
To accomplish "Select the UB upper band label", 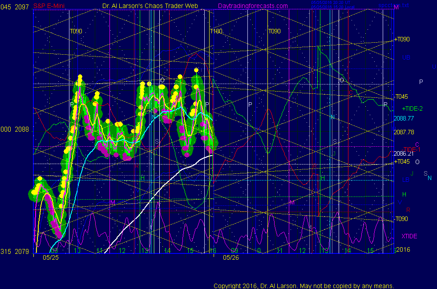I will click(x=406, y=57).
